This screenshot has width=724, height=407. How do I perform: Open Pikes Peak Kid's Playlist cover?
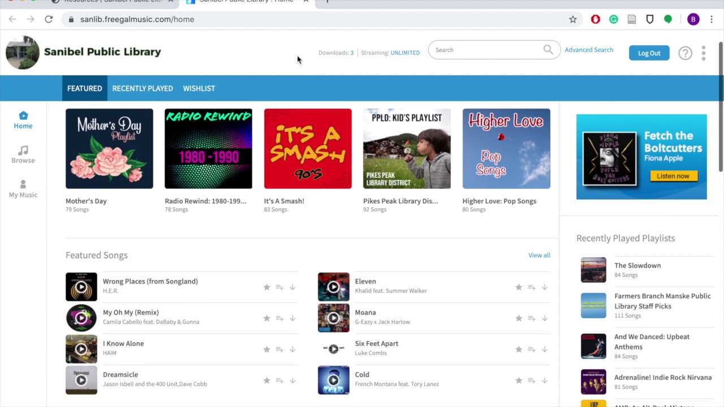407,149
